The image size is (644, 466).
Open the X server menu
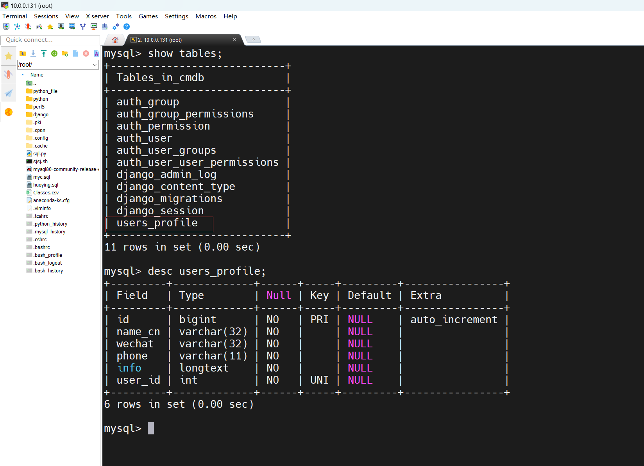97,16
